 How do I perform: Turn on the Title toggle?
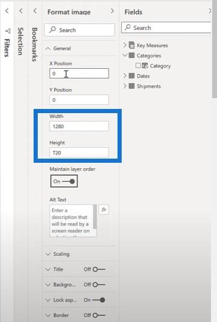pyautogui.click(x=99, y=269)
